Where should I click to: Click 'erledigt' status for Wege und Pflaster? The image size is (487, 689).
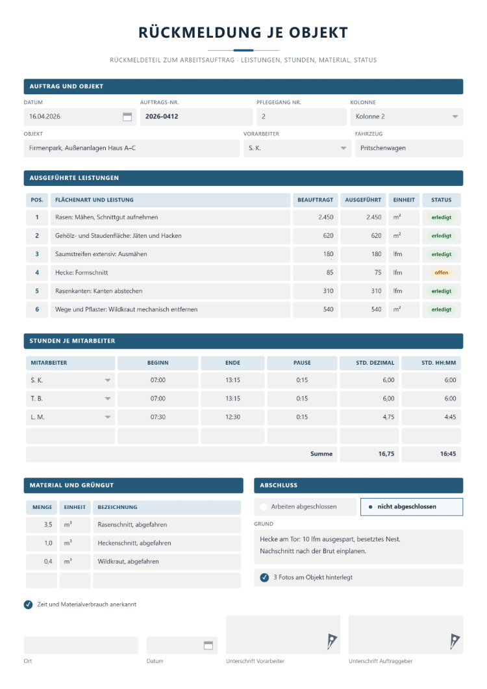[x=442, y=310]
